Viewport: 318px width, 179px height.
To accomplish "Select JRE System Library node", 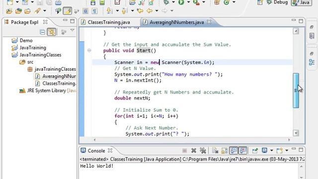I will click(48, 90).
